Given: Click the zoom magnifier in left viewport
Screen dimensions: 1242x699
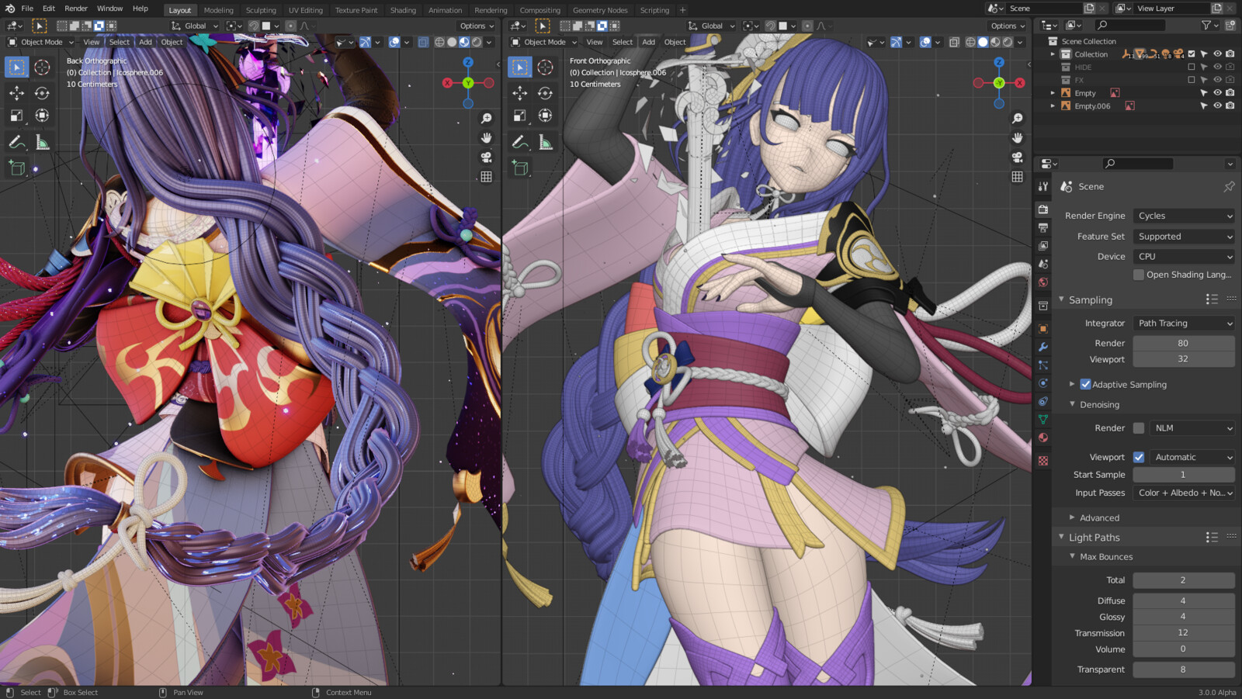Looking at the screenshot, I should 486,118.
